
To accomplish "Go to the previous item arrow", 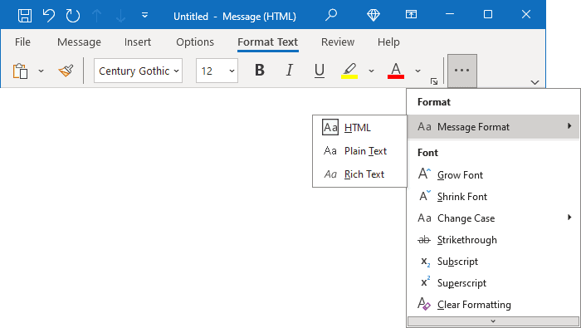I will point(97,16).
